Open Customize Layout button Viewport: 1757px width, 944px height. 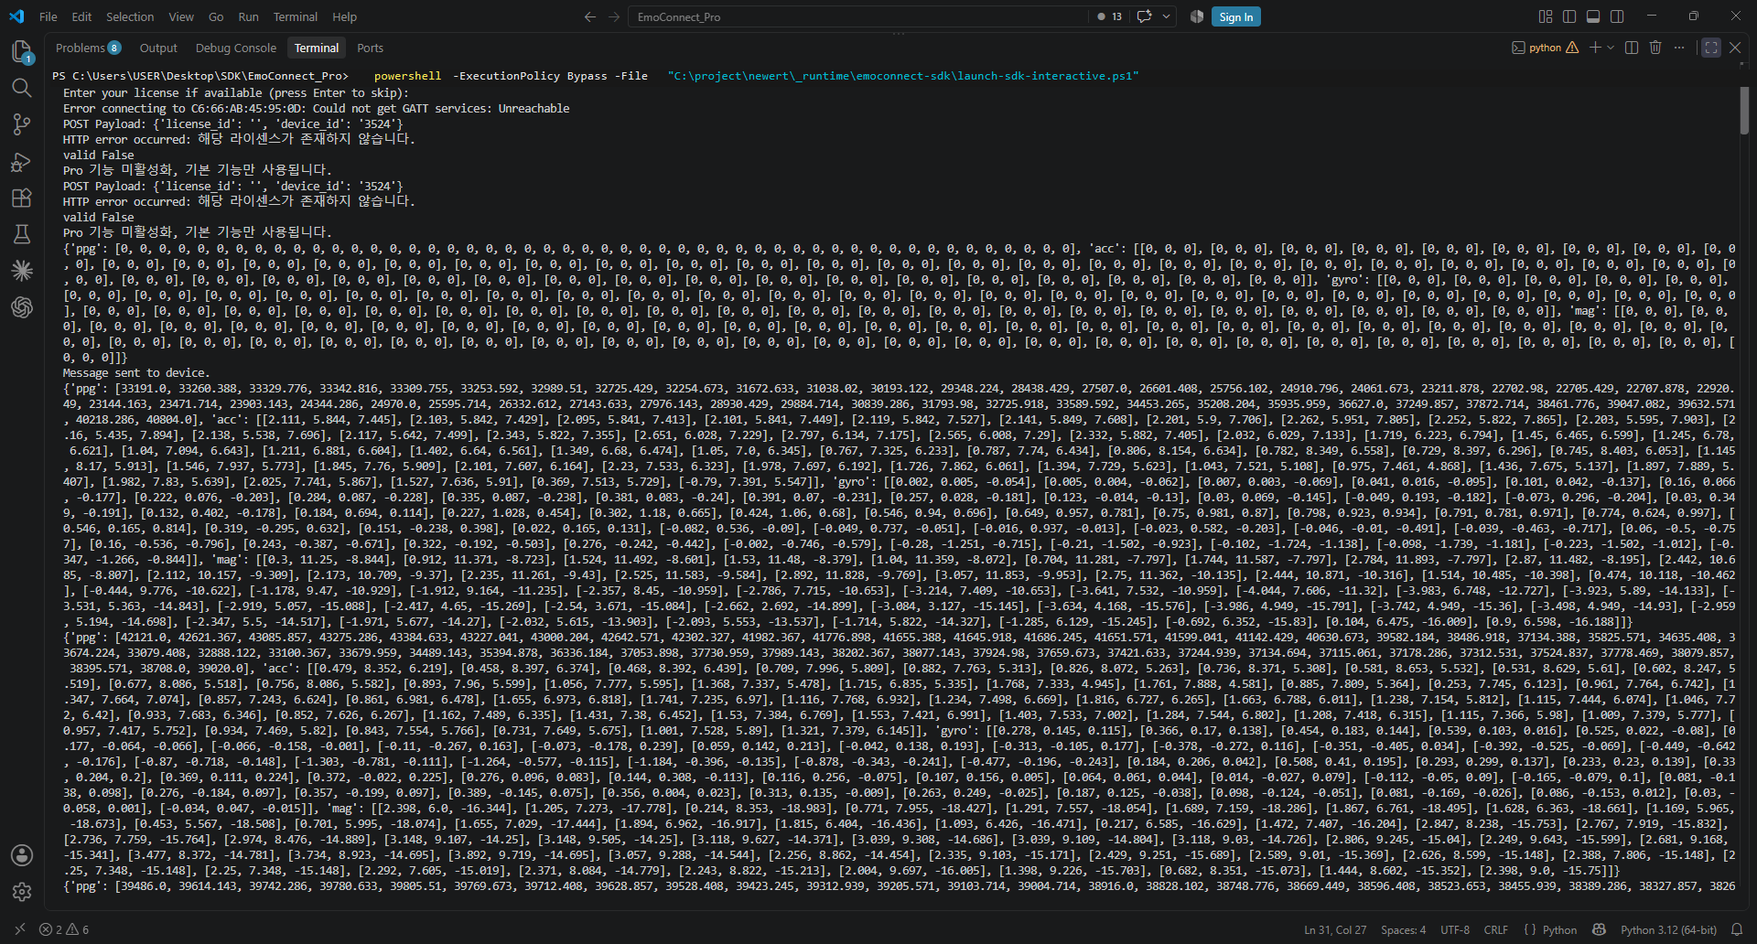click(1546, 16)
